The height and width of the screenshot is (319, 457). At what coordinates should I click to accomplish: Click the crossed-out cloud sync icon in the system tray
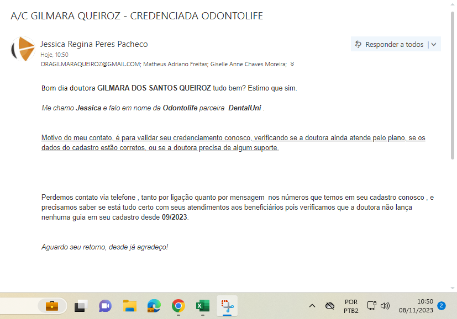click(330, 306)
